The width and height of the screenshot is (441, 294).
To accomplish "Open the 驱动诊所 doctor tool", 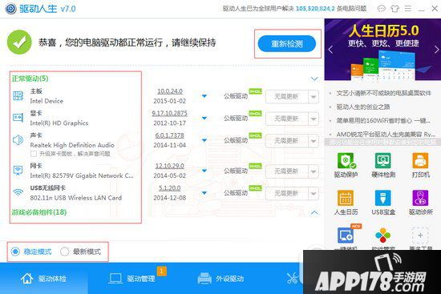I will click(x=420, y=198).
